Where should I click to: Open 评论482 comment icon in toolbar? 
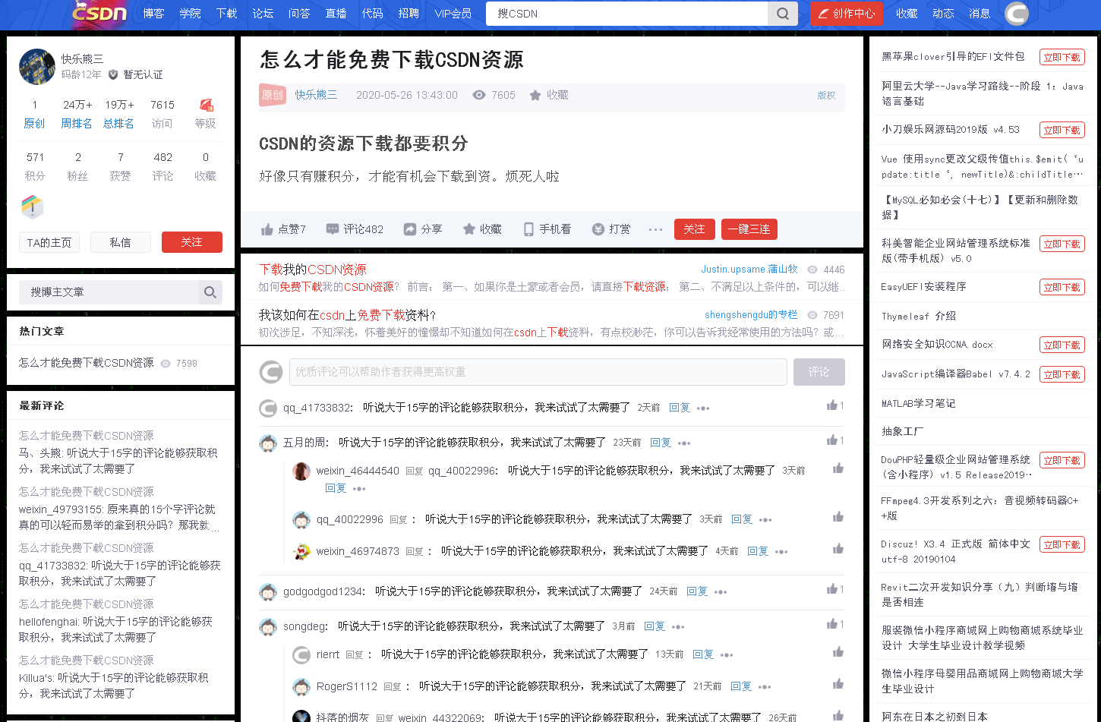tap(333, 229)
